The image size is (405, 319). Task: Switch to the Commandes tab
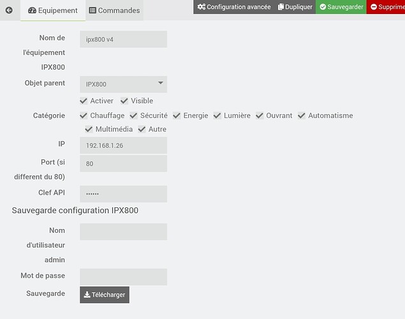[x=114, y=10]
